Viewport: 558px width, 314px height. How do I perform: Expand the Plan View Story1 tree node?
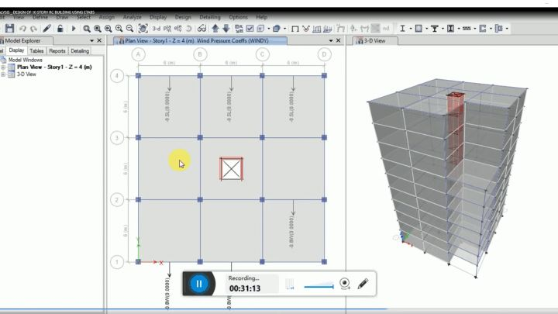point(3,67)
